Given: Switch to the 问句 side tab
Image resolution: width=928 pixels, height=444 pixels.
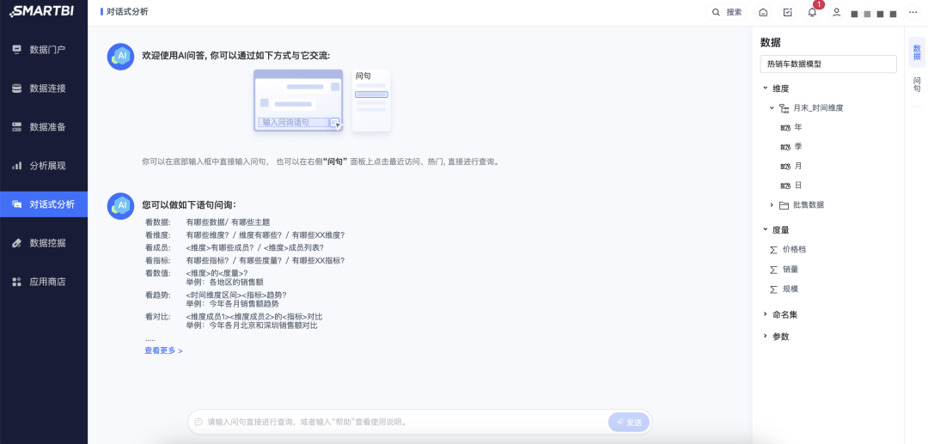Looking at the screenshot, I should (x=916, y=84).
